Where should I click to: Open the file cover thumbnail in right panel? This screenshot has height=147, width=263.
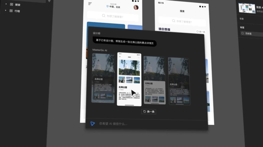point(247,8)
